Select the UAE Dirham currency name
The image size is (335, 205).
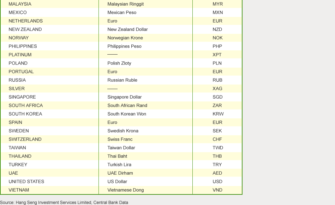[x=120, y=173]
